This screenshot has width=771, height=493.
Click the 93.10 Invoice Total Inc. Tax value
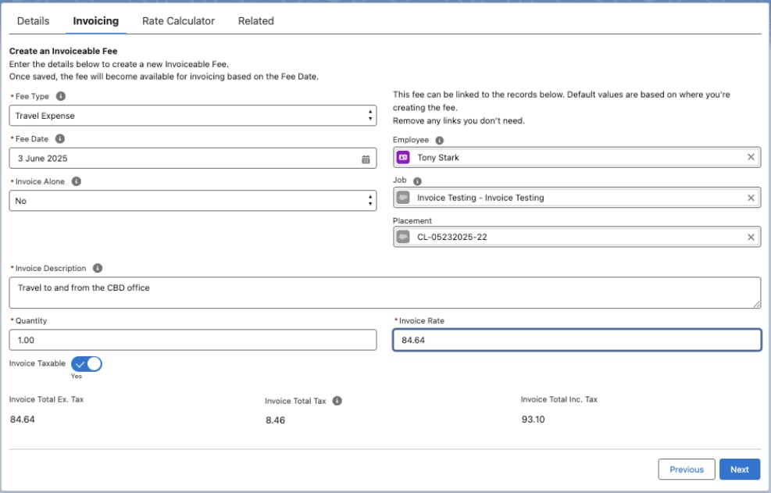click(533, 420)
